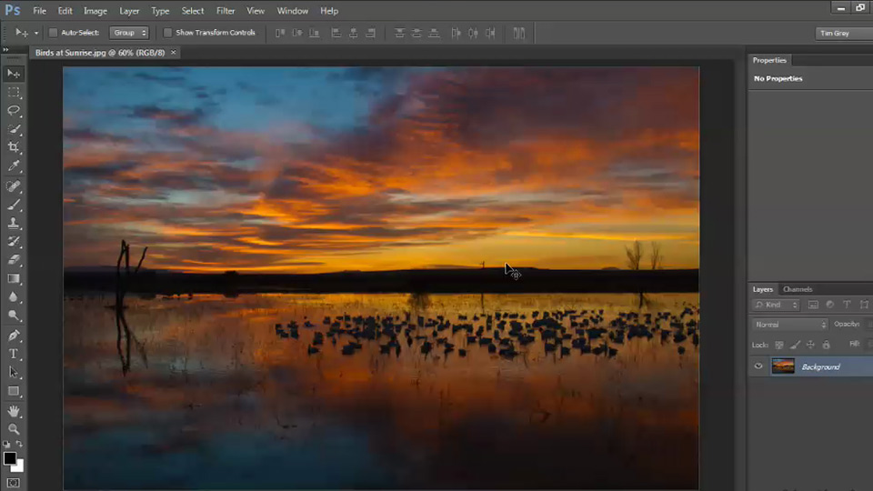Select the Dodge tool
The image size is (873, 491).
[14, 316]
